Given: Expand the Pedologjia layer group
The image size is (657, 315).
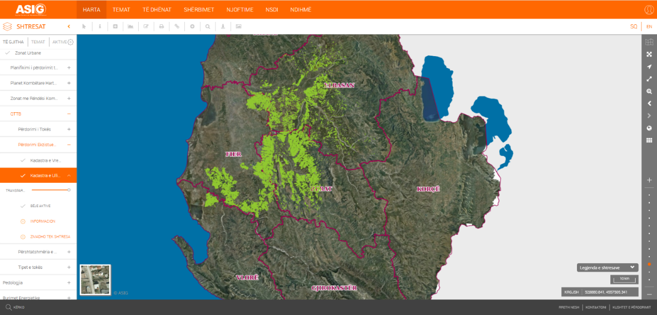Looking at the screenshot, I should (x=69, y=283).
